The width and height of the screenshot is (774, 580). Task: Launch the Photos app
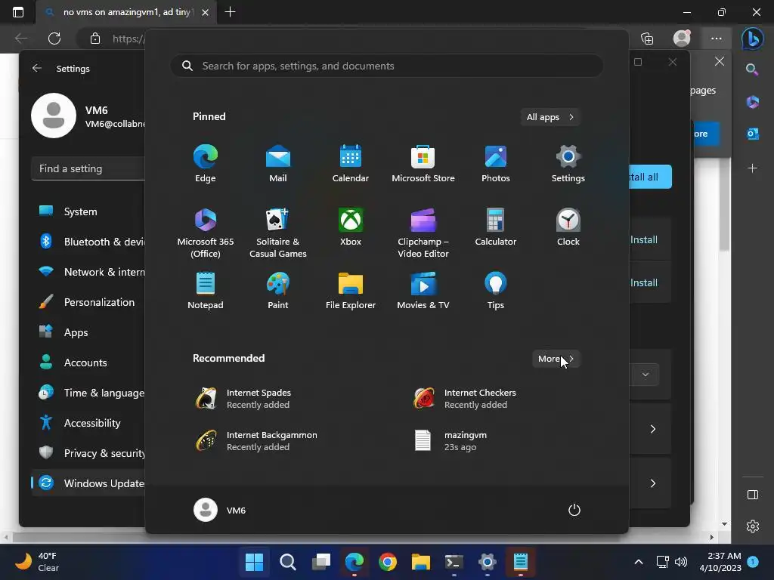coord(496,164)
